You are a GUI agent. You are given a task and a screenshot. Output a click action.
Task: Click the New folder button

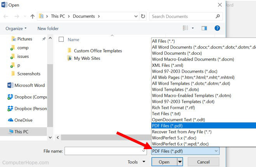tap(48, 28)
